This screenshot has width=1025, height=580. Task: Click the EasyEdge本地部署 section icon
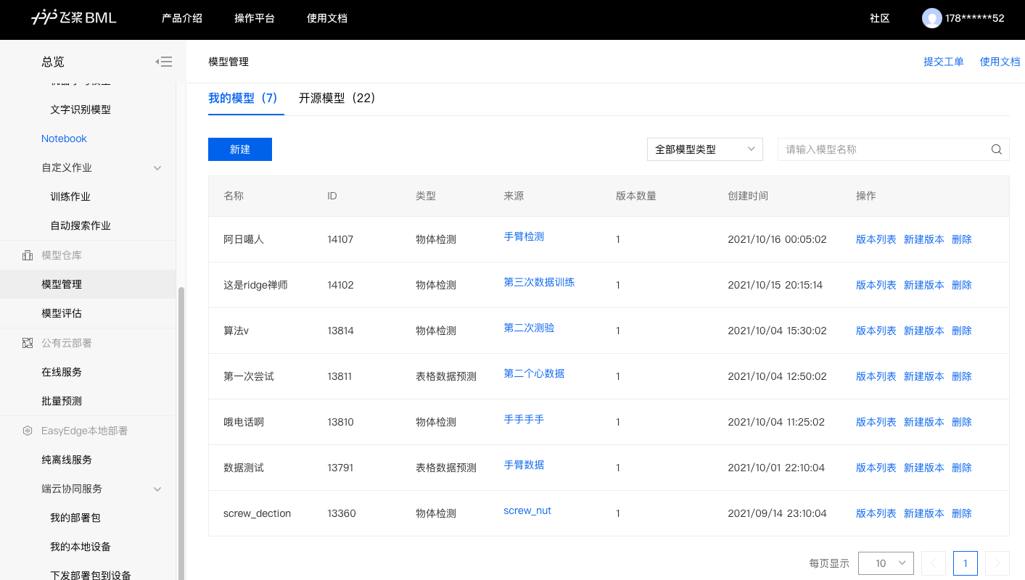28,431
